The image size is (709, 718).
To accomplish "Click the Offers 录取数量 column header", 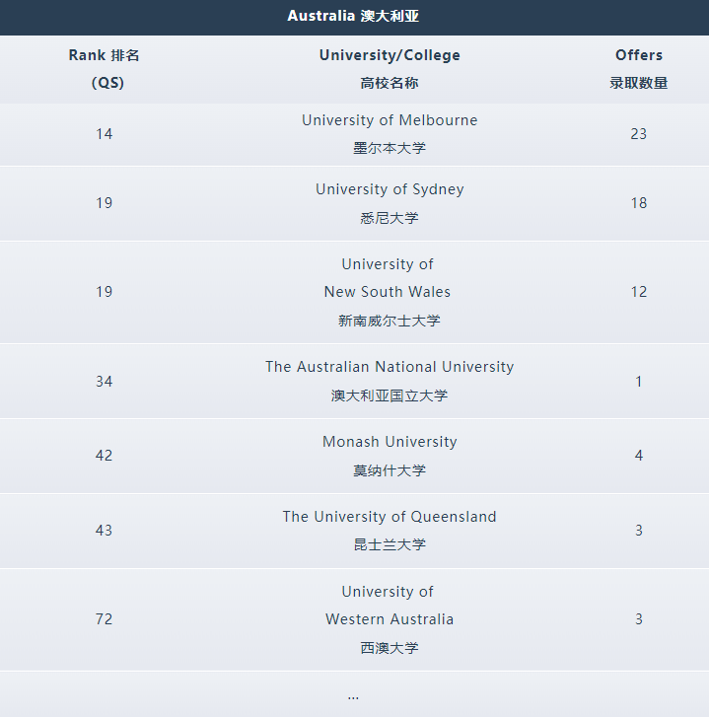I will pos(639,69).
